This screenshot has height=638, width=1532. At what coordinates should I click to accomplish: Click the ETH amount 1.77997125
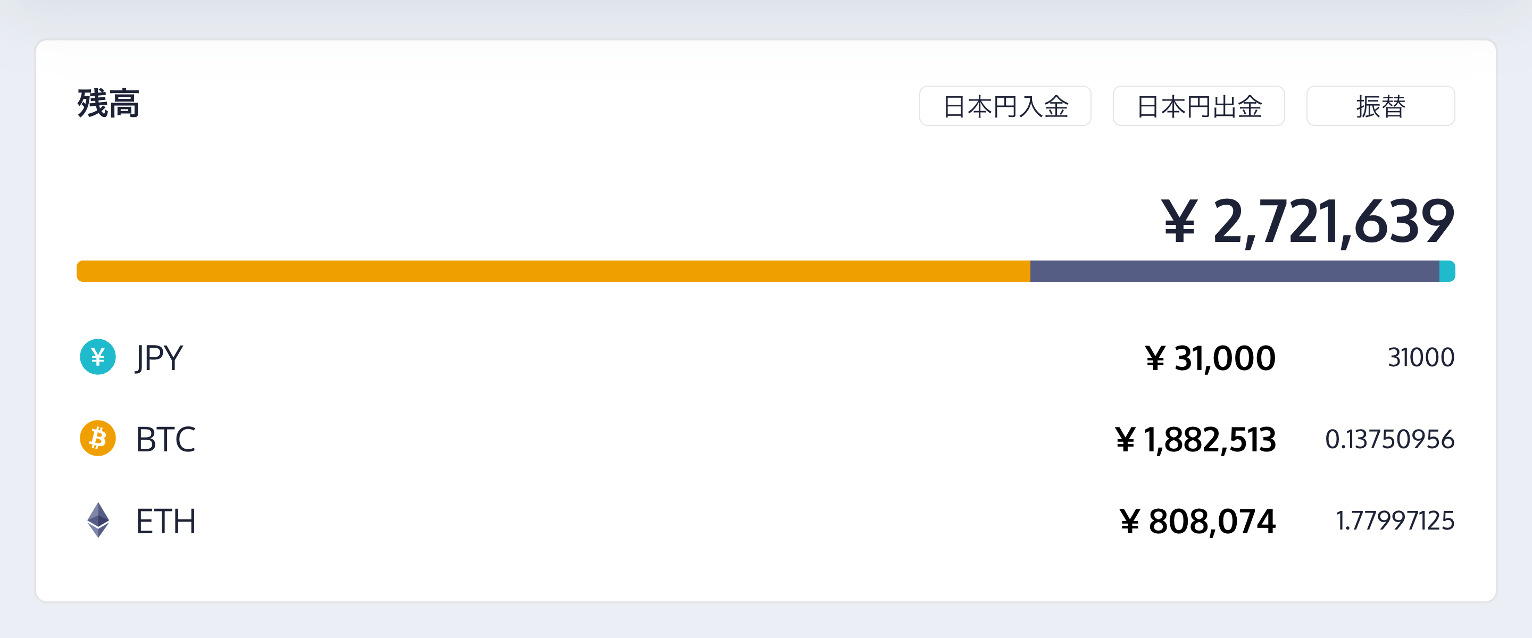[1395, 521]
